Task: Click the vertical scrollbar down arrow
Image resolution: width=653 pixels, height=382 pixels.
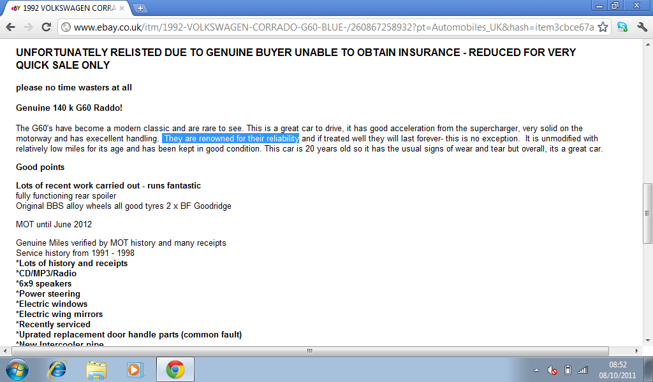Action: 647,341
